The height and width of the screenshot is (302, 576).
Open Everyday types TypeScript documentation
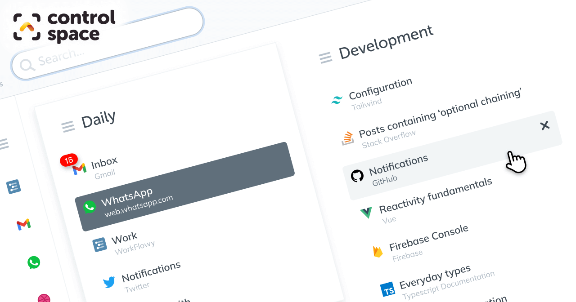point(435,277)
